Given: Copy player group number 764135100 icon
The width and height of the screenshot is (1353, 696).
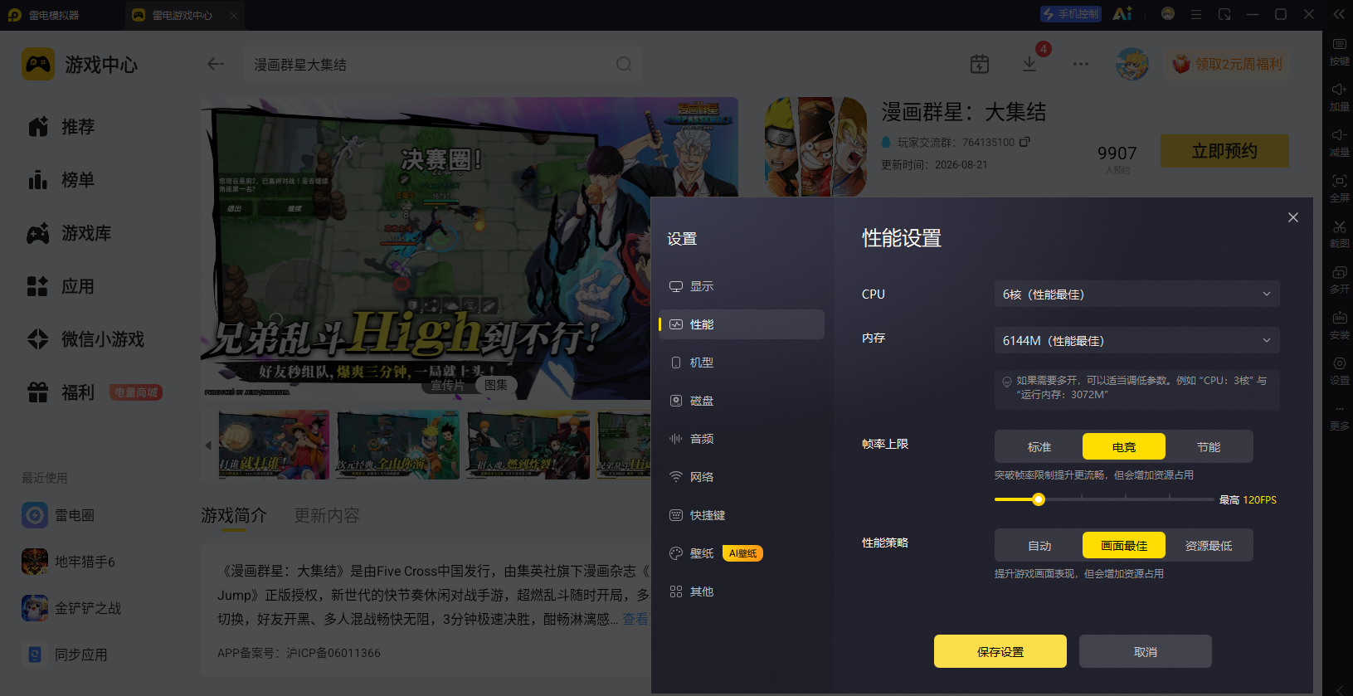Looking at the screenshot, I should coord(1024,142).
